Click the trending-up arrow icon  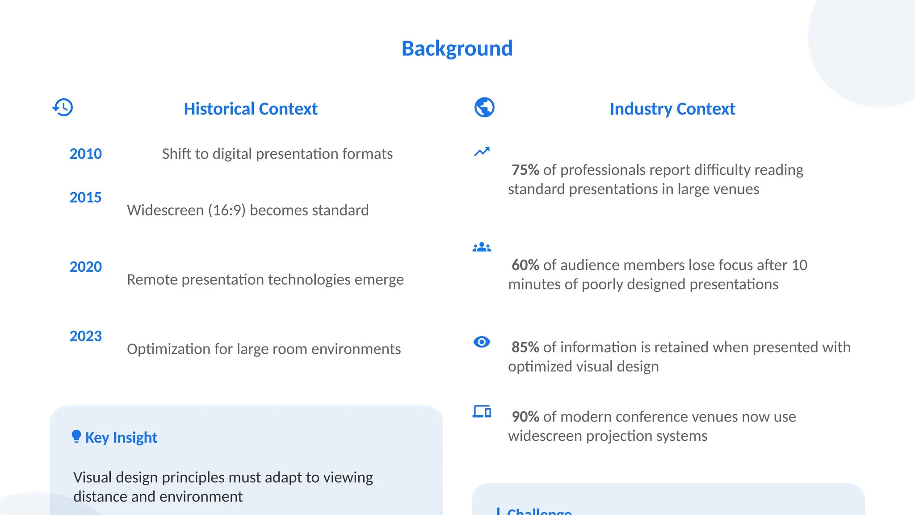(x=482, y=152)
